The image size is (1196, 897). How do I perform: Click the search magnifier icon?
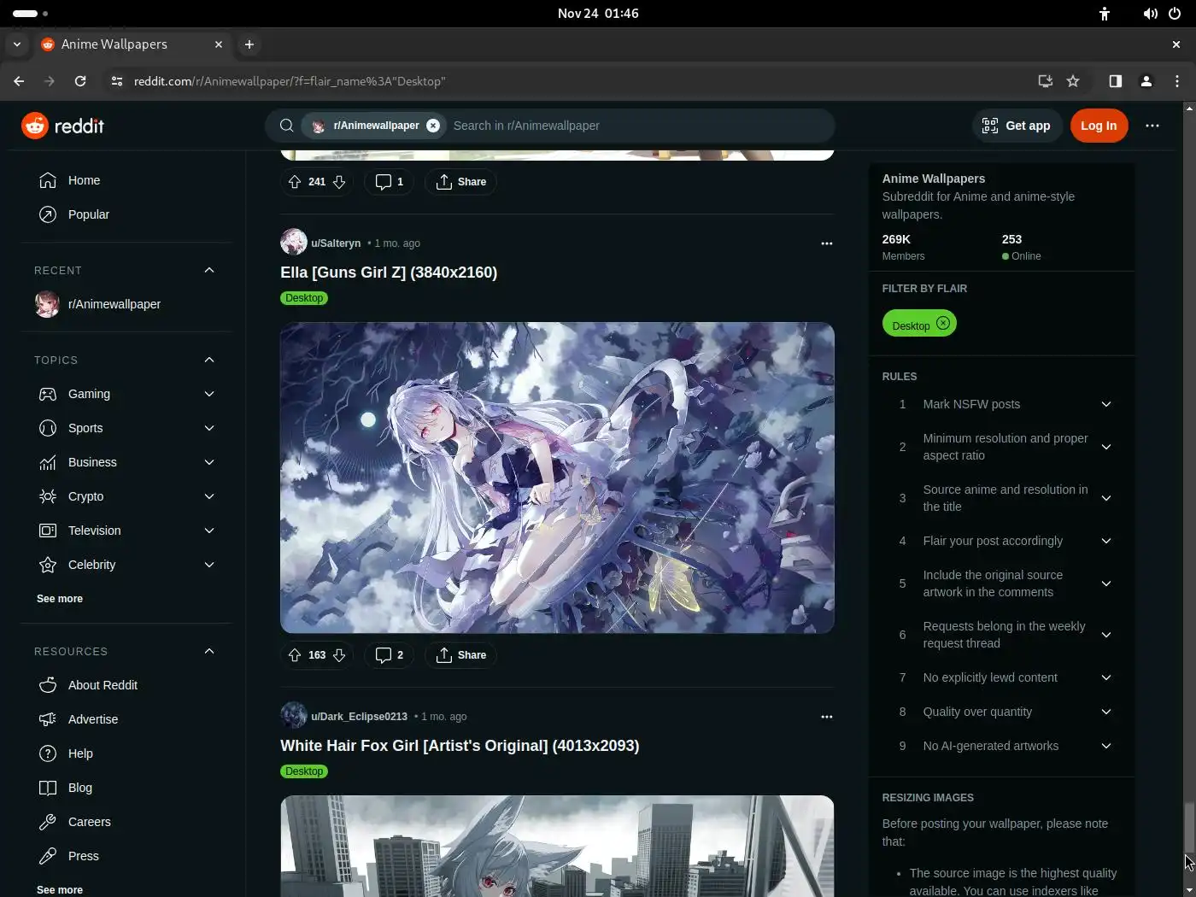point(287,126)
